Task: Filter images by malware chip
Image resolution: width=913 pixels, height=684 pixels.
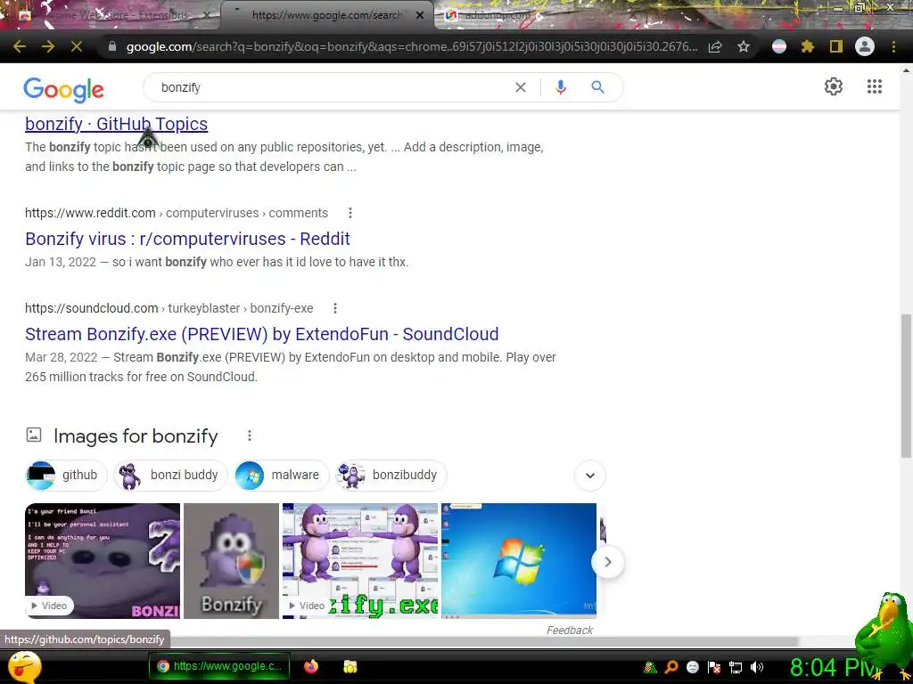Action: pyautogui.click(x=281, y=476)
